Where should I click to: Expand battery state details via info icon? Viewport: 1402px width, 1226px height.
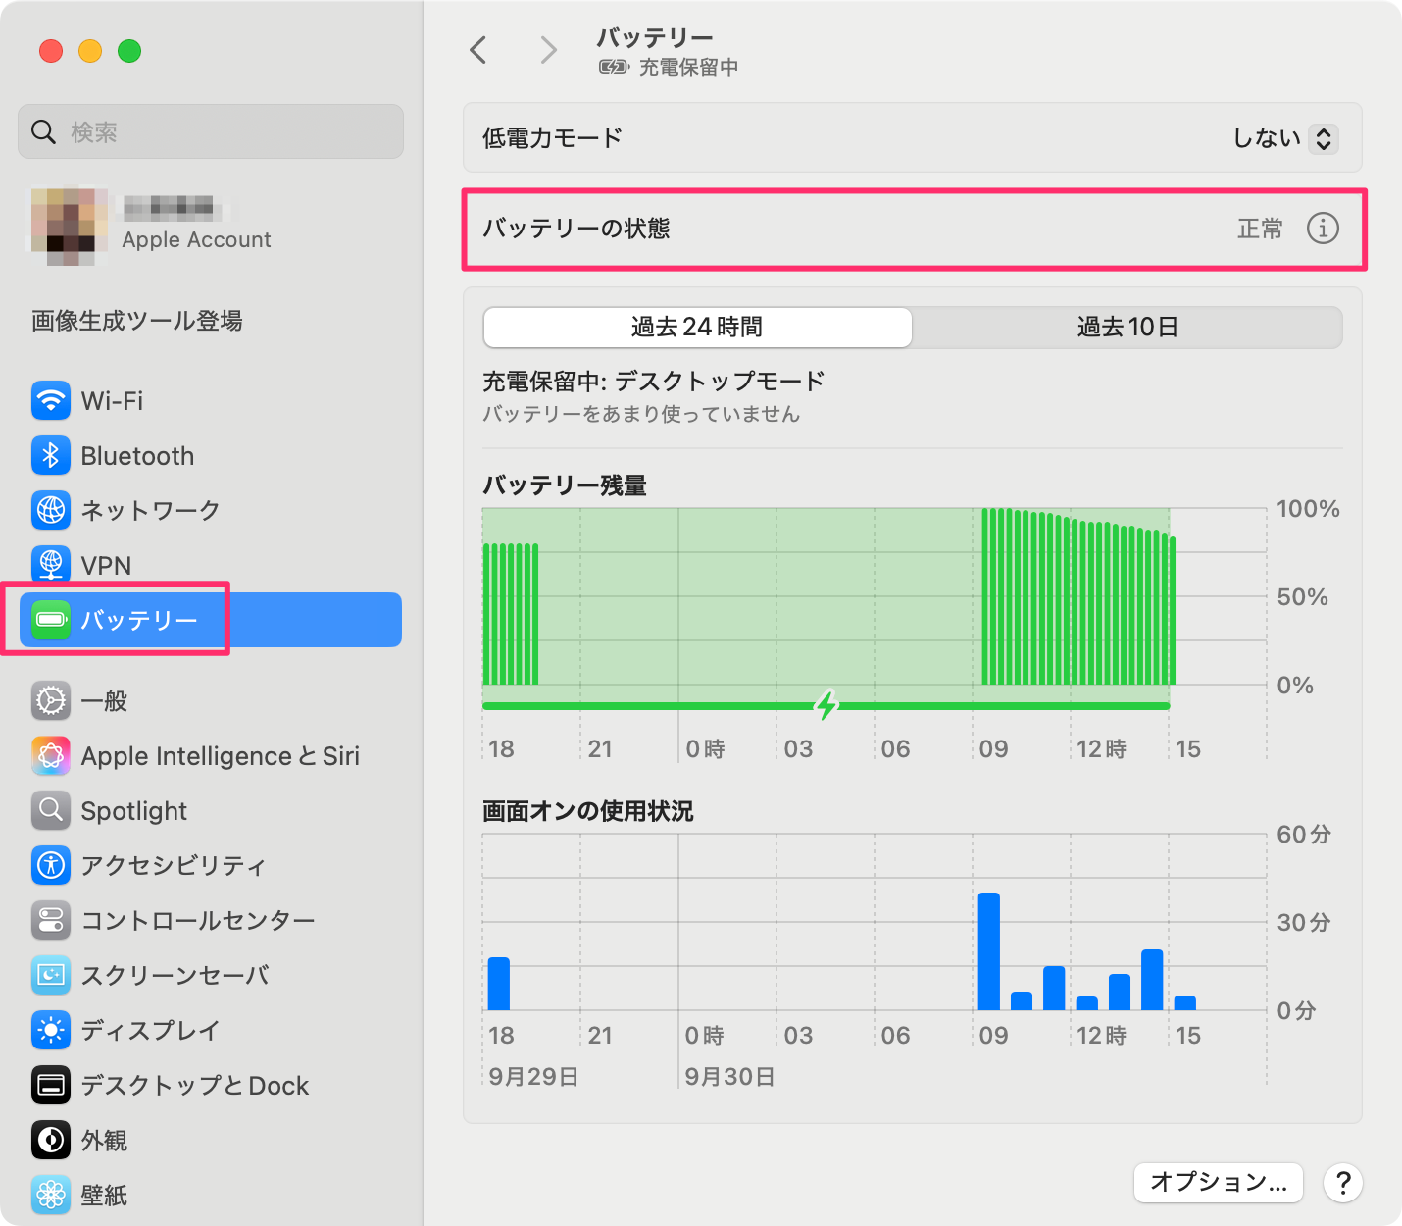[x=1324, y=229]
